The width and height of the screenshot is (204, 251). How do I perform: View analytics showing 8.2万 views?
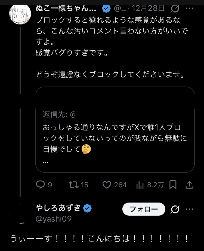140,185
